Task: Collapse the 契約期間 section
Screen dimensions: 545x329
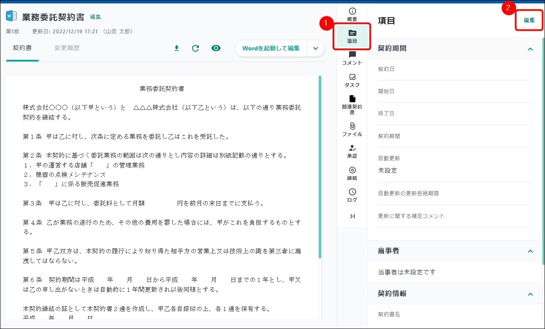Action: (x=530, y=49)
